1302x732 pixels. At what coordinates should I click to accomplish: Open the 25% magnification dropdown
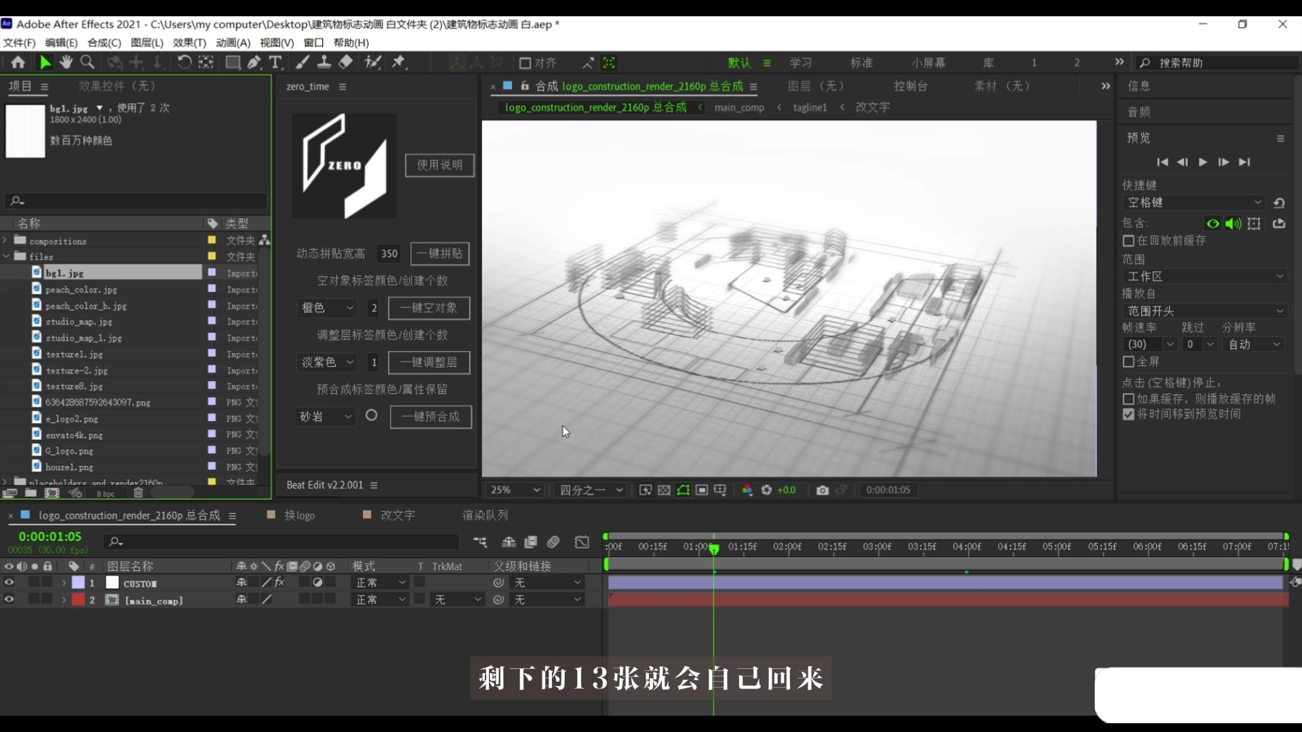515,490
